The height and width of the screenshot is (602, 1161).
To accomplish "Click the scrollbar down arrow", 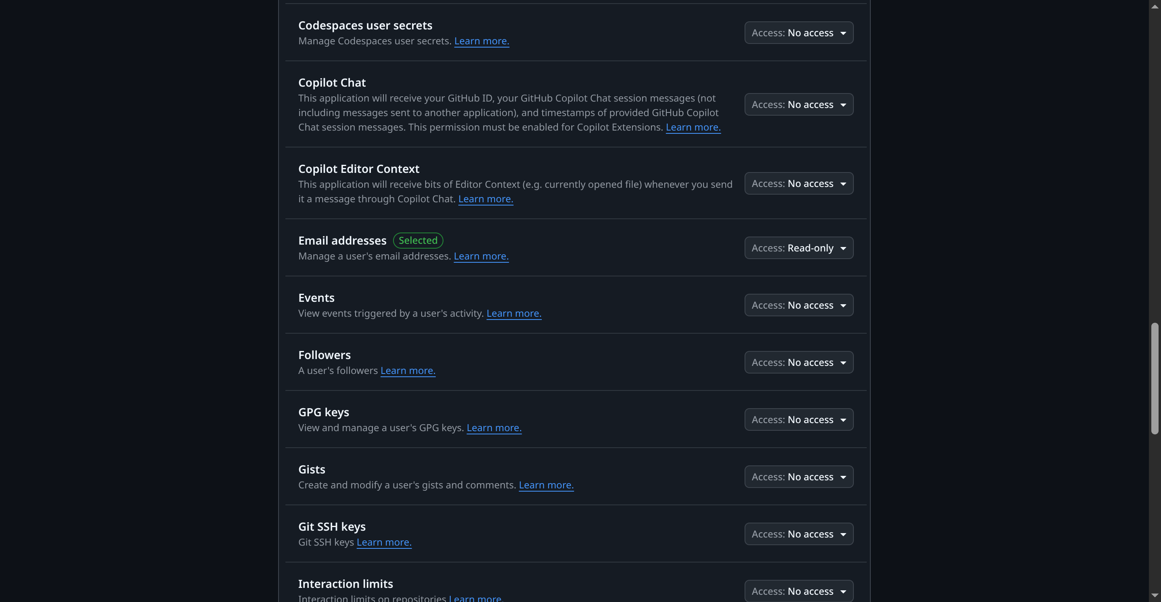I will pyautogui.click(x=1155, y=596).
